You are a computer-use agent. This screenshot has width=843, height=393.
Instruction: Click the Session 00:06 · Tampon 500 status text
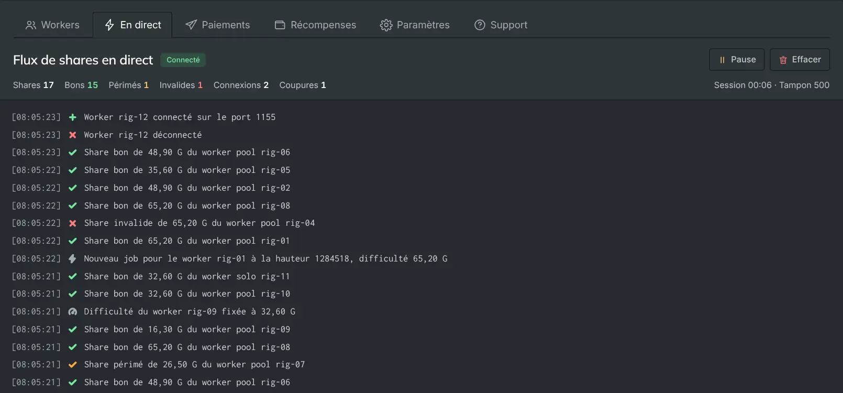pos(772,85)
